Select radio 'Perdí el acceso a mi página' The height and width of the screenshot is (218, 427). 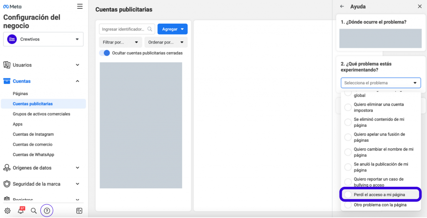348,195
